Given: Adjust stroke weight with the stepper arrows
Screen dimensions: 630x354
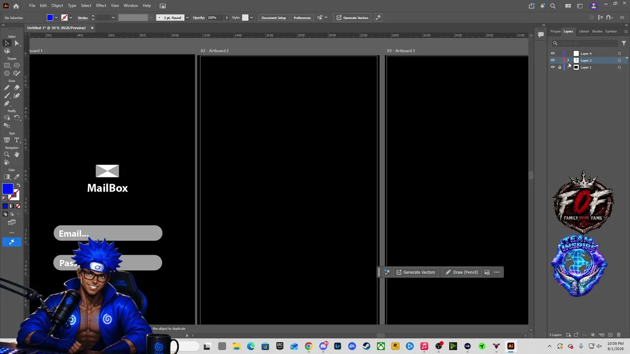Looking at the screenshot, I should 93,18.
